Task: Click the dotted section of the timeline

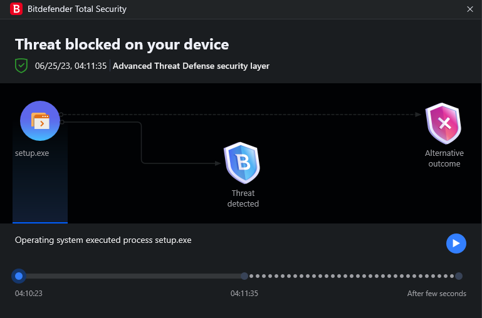Action: point(351,276)
